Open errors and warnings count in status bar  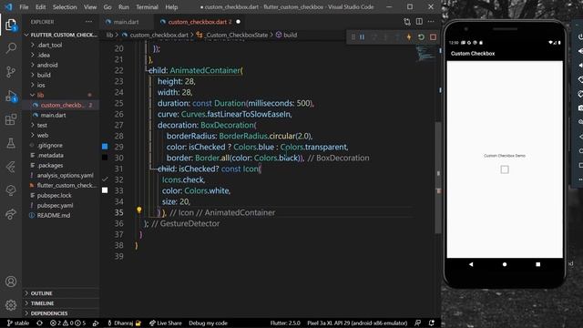pyautogui.click(x=67, y=323)
